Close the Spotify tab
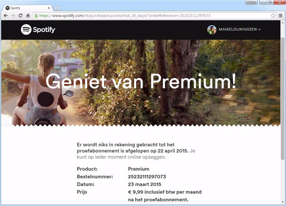 tap(49, 8)
